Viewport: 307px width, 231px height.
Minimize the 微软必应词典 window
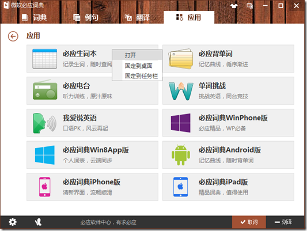point(265,6)
